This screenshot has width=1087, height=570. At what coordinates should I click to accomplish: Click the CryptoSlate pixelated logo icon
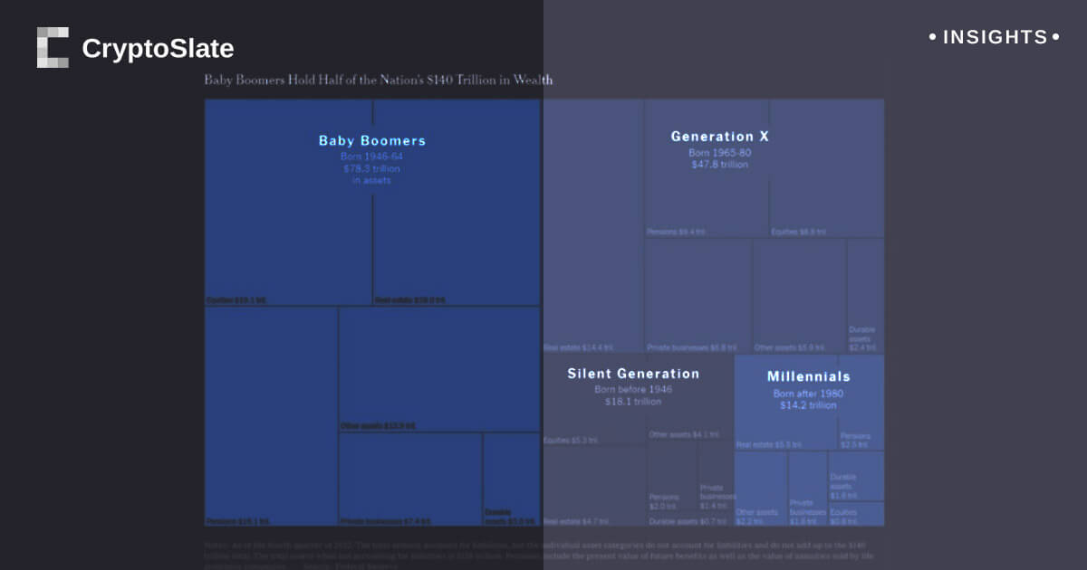pos(53,48)
